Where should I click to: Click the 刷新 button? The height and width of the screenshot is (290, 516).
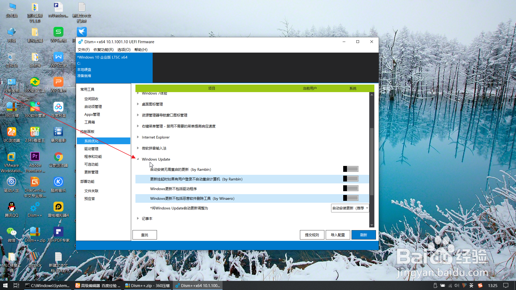(x=363, y=235)
